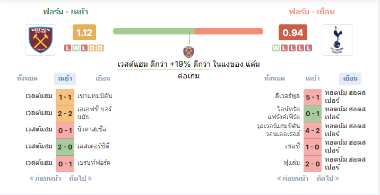The height and width of the screenshot is (195, 380).
Task: Click the green W badge in West Ham form
Action: coord(76,48)
